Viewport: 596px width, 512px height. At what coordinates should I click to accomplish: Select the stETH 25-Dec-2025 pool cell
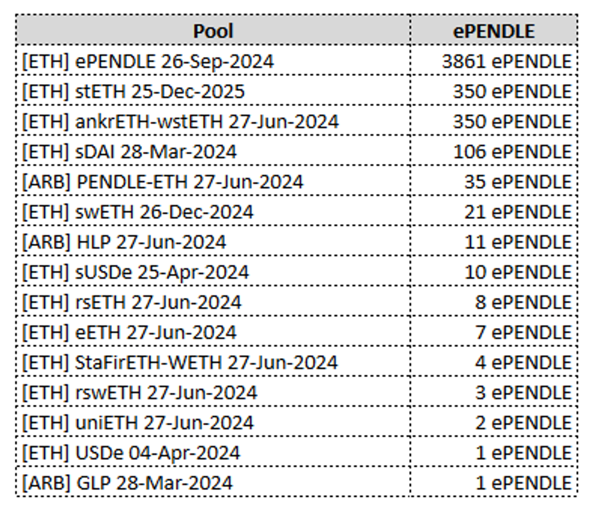[x=134, y=92]
